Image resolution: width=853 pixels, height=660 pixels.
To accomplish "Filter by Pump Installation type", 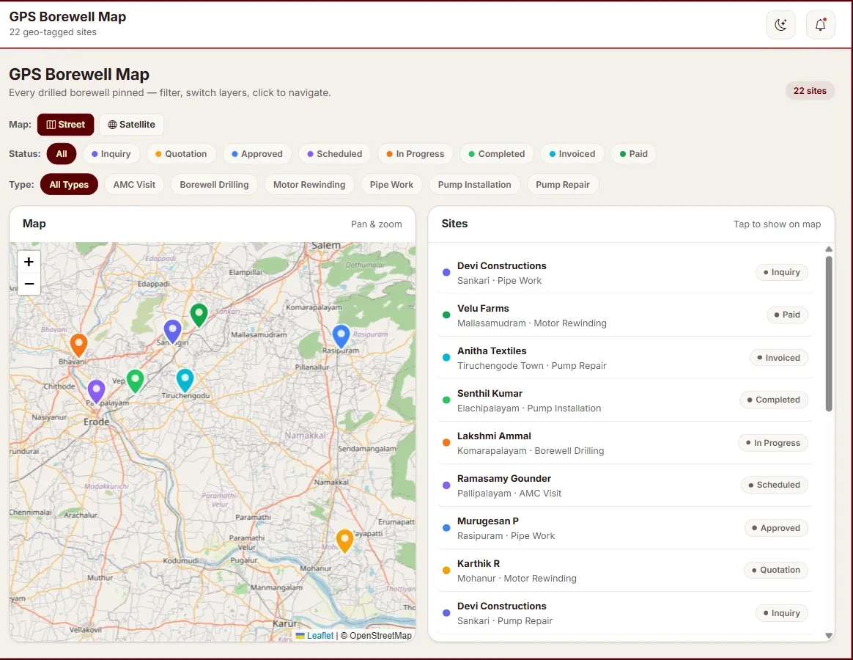I will [474, 185].
